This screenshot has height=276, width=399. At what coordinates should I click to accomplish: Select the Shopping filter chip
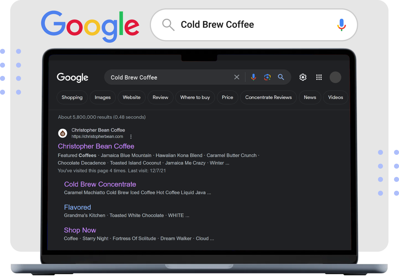coord(72,97)
